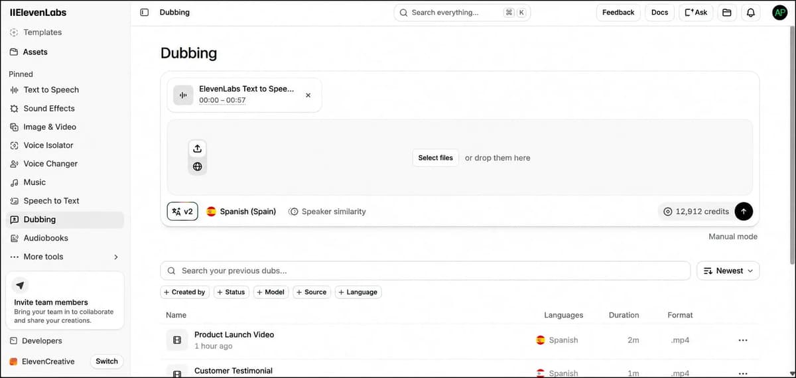Click the Feedback button
796x378 pixels.
(x=618, y=12)
